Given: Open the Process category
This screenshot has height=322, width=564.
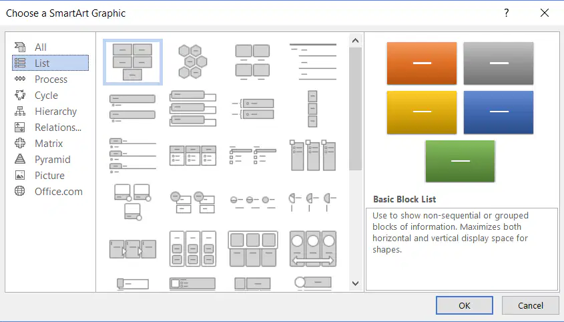Looking at the screenshot, I should coord(50,79).
